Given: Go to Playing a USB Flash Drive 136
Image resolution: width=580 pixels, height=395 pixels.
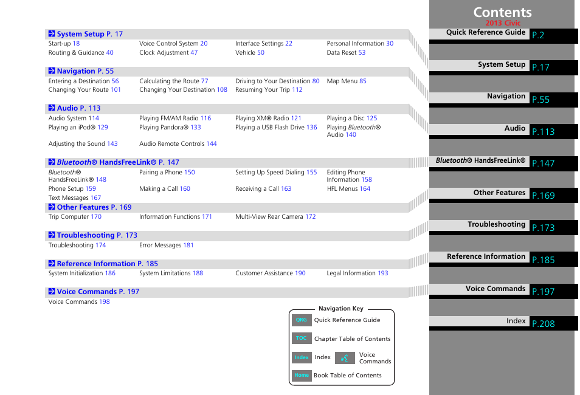Looking at the screenshot, I should click(276, 127).
